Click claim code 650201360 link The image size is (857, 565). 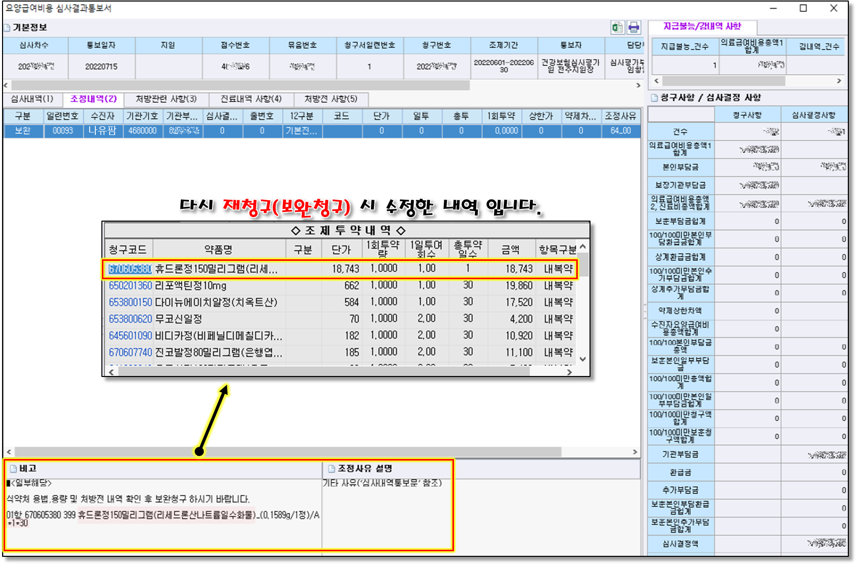[x=130, y=285]
